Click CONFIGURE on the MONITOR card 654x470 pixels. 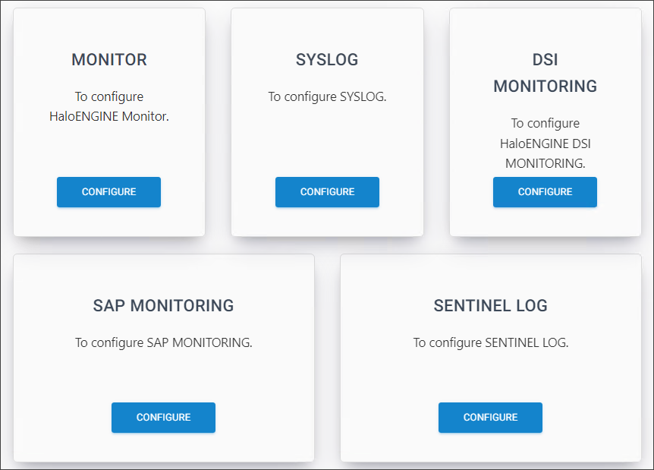pyautogui.click(x=108, y=192)
